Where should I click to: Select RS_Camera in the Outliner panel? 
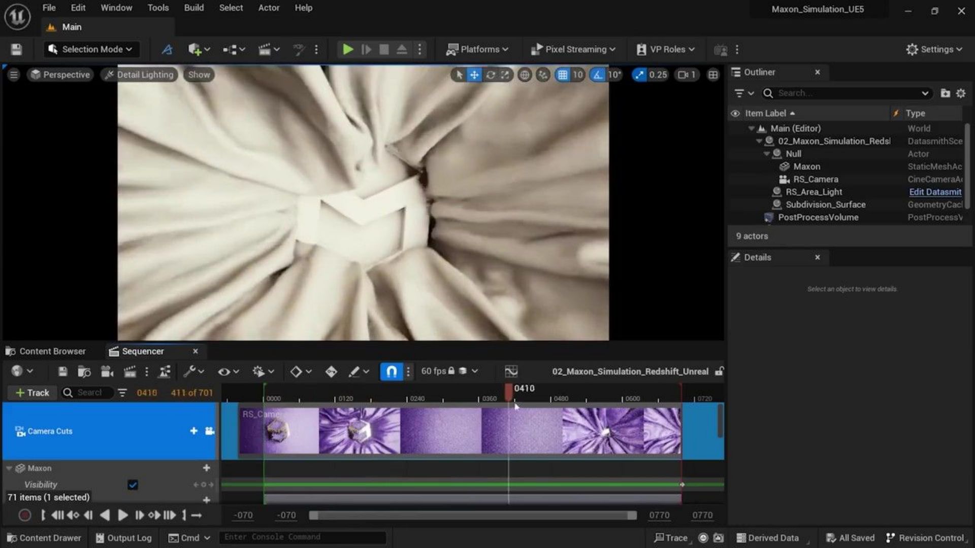pos(815,179)
